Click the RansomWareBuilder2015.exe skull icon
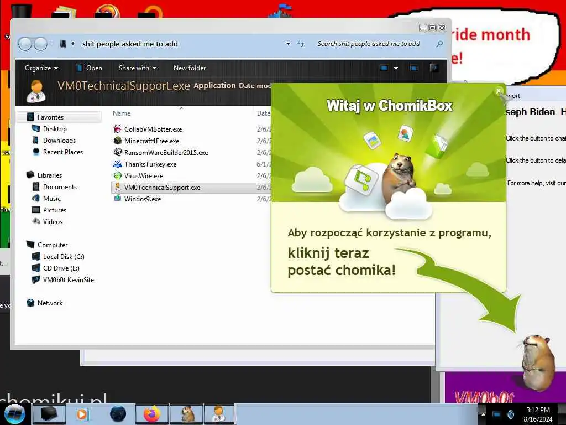 coord(118,152)
